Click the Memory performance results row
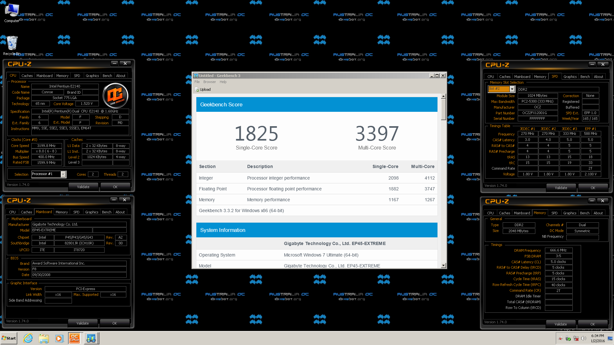 tap(317, 200)
